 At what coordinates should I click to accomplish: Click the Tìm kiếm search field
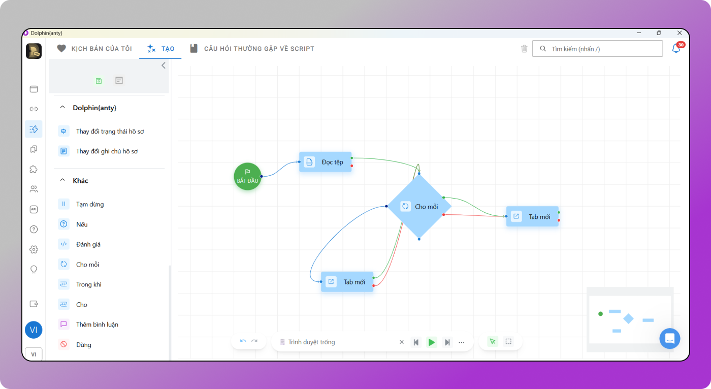click(x=597, y=49)
